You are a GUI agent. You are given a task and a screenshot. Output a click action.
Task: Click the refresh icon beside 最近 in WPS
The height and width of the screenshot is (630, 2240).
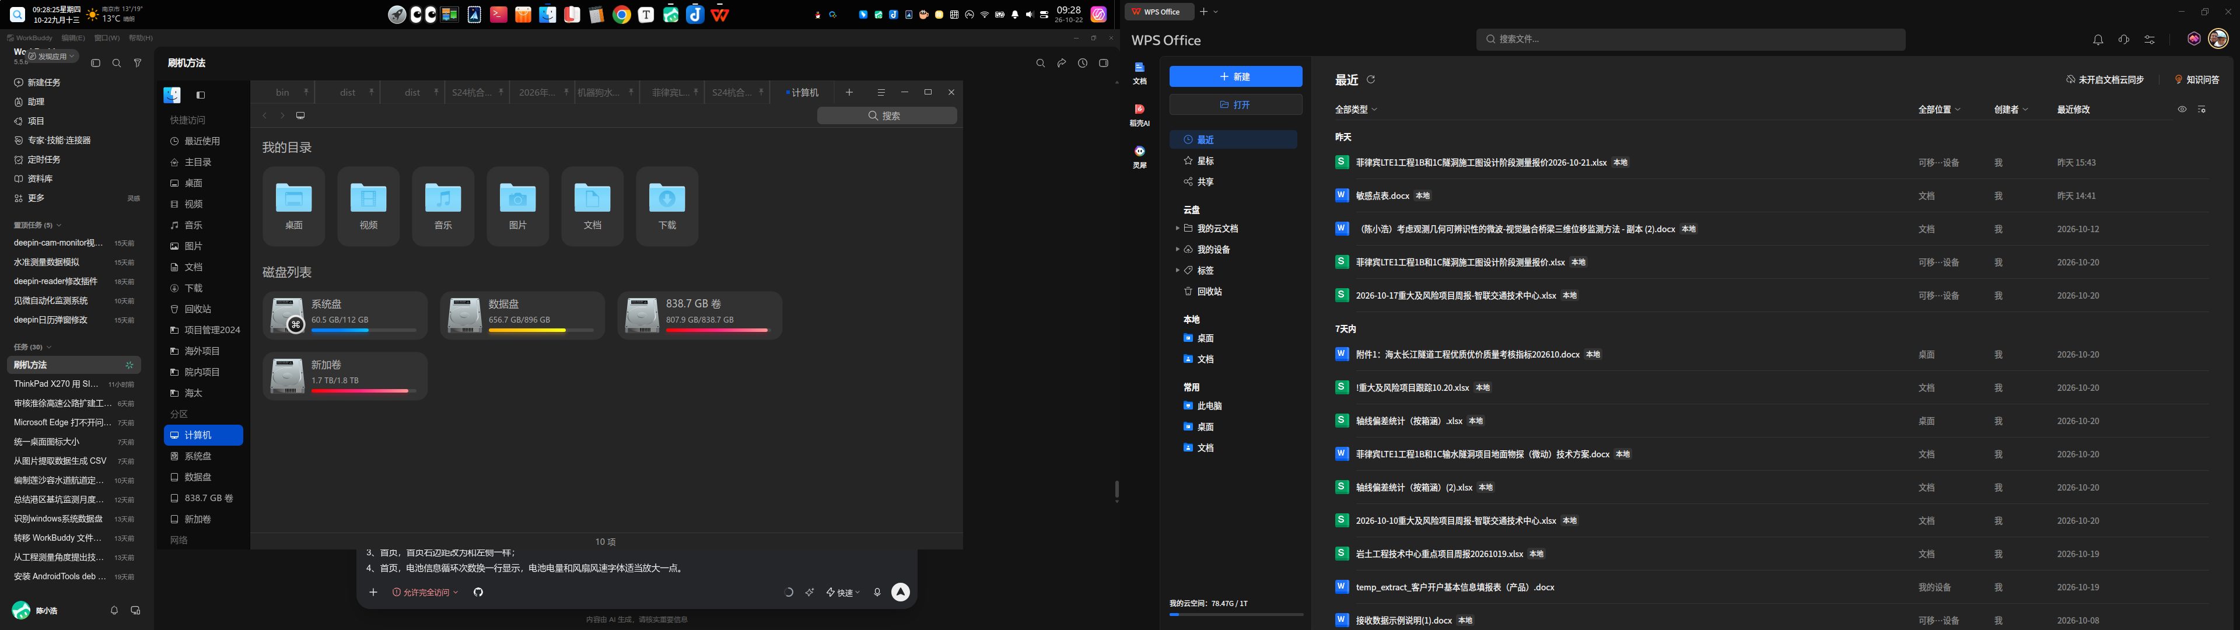(1370, 79)
